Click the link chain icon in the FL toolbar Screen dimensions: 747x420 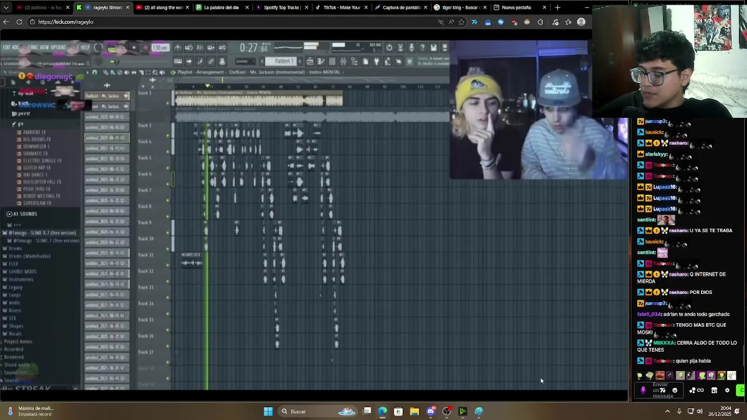pyautogui.click(x=210, y=61)
